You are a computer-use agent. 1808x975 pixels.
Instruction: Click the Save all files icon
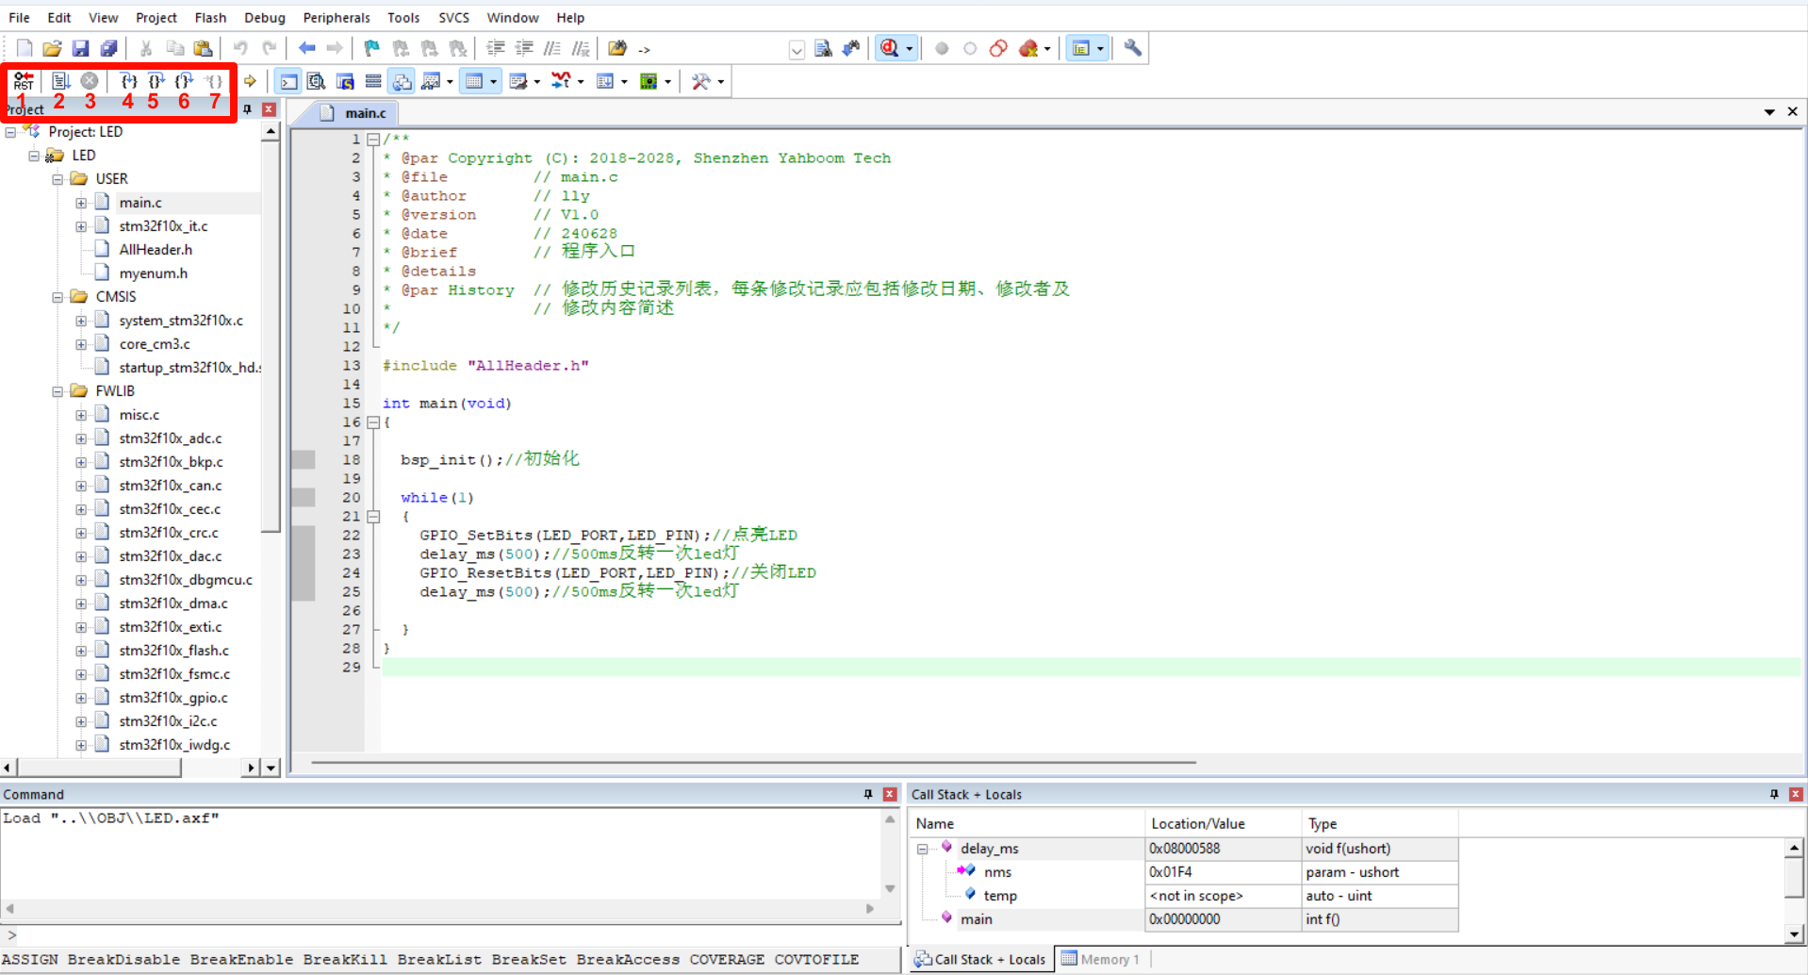109,49
